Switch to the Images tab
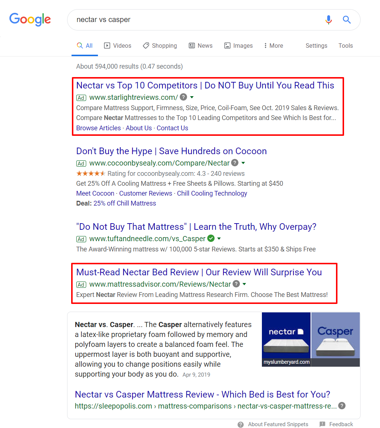Screen dimensions: 380x428 tap(238, 46)
